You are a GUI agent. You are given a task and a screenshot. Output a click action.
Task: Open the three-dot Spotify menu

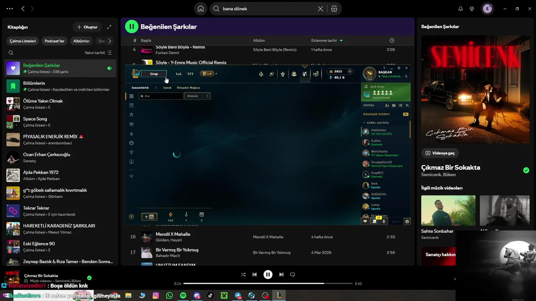pyautogui.click(x=10, y=9)
